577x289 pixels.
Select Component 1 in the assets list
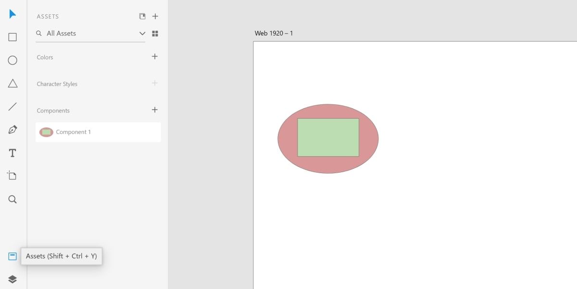coord(98,132)
